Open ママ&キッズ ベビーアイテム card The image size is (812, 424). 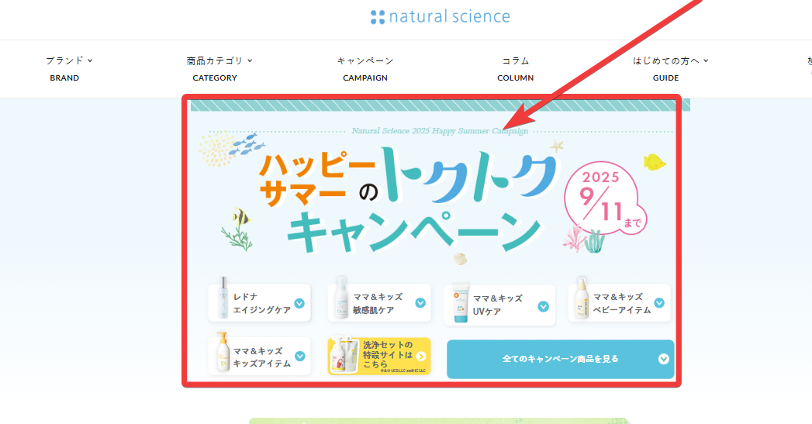click(x=620, y=303)
